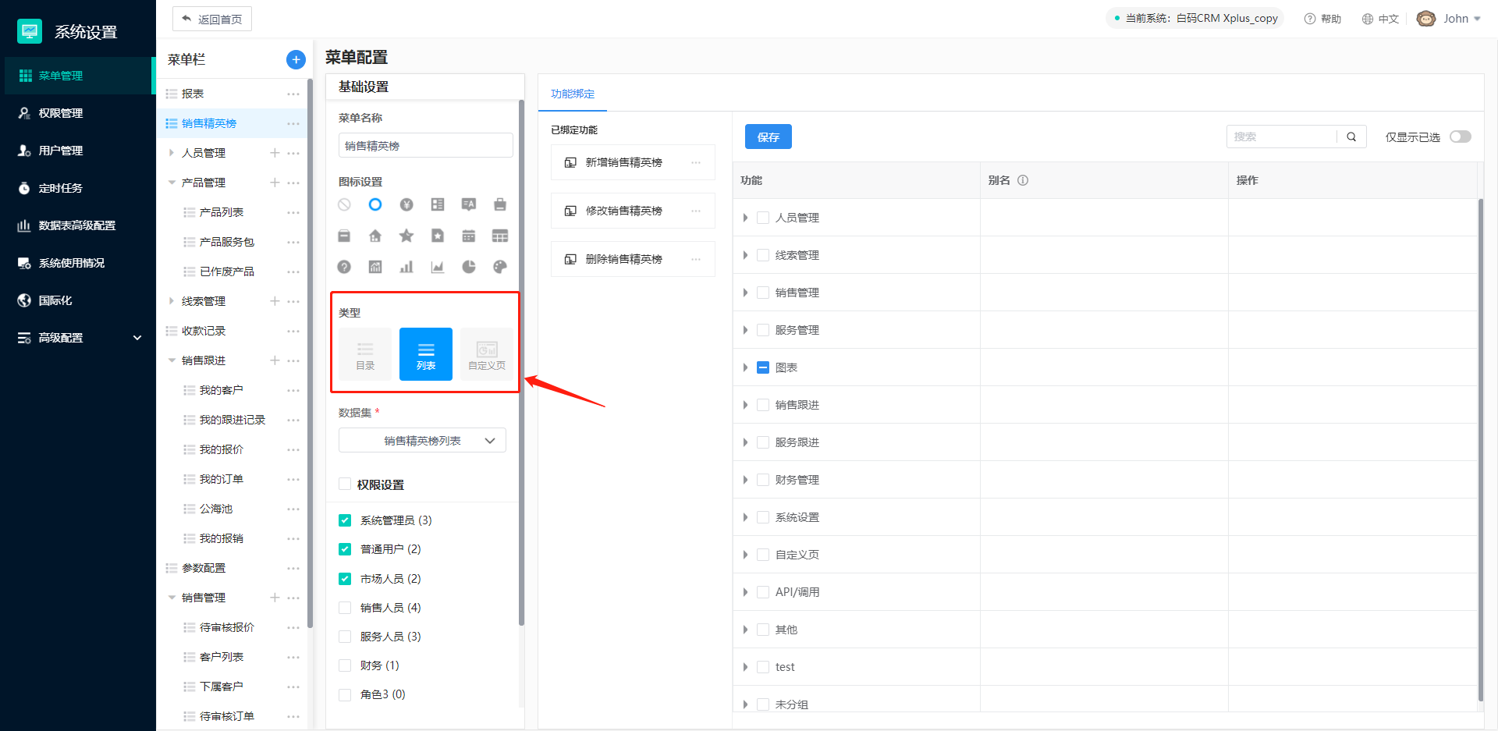Uncheck the 市场人员 (2) role checkbox
This screenshot has width=1498, height=731.
[345, 579]
